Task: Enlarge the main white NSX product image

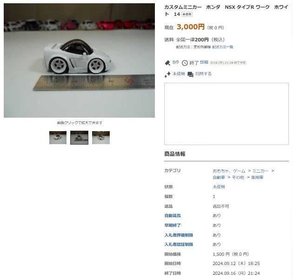Action: pyautogui.click(x=79, y=60)
